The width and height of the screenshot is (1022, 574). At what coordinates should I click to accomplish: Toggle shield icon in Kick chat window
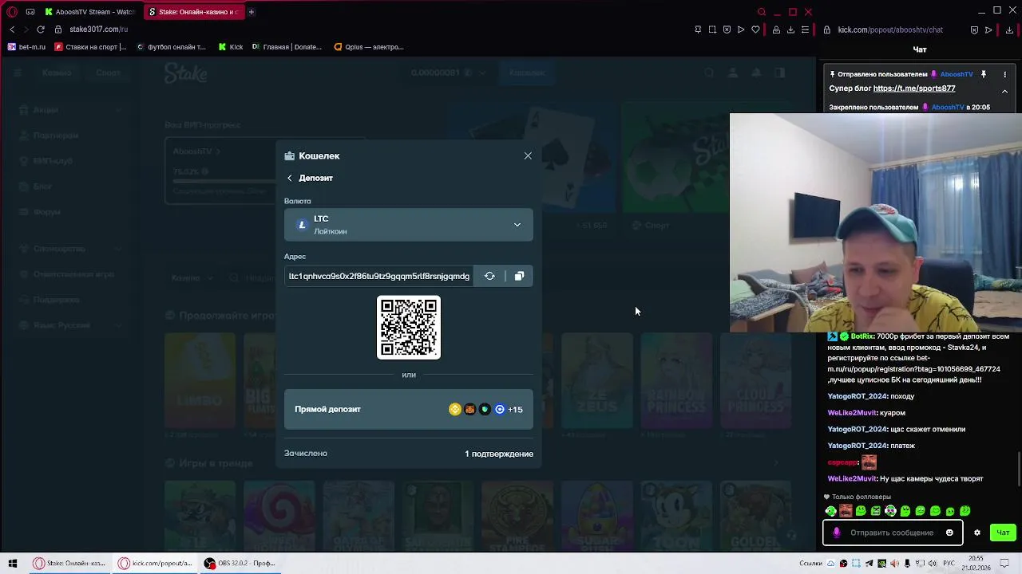974,29
